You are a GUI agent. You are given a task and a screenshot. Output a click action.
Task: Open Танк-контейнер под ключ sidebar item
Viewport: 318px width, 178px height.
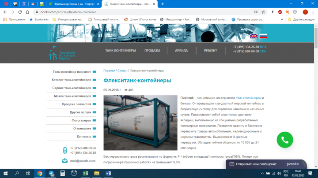(72, 72)
